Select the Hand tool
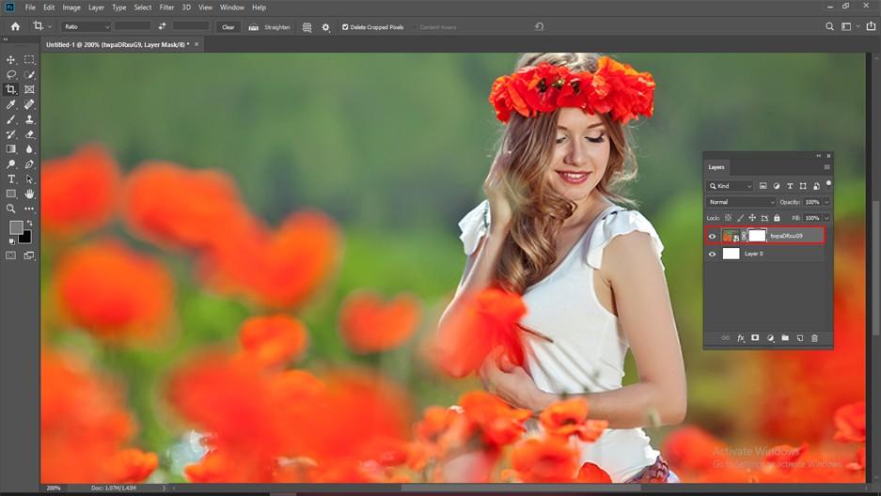The width and height of the screenshot is (881, 496). pyautogui.click(x=29, y=194)
